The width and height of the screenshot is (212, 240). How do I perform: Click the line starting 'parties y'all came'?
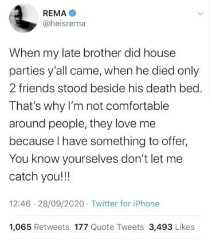click(x=104, y=71)
